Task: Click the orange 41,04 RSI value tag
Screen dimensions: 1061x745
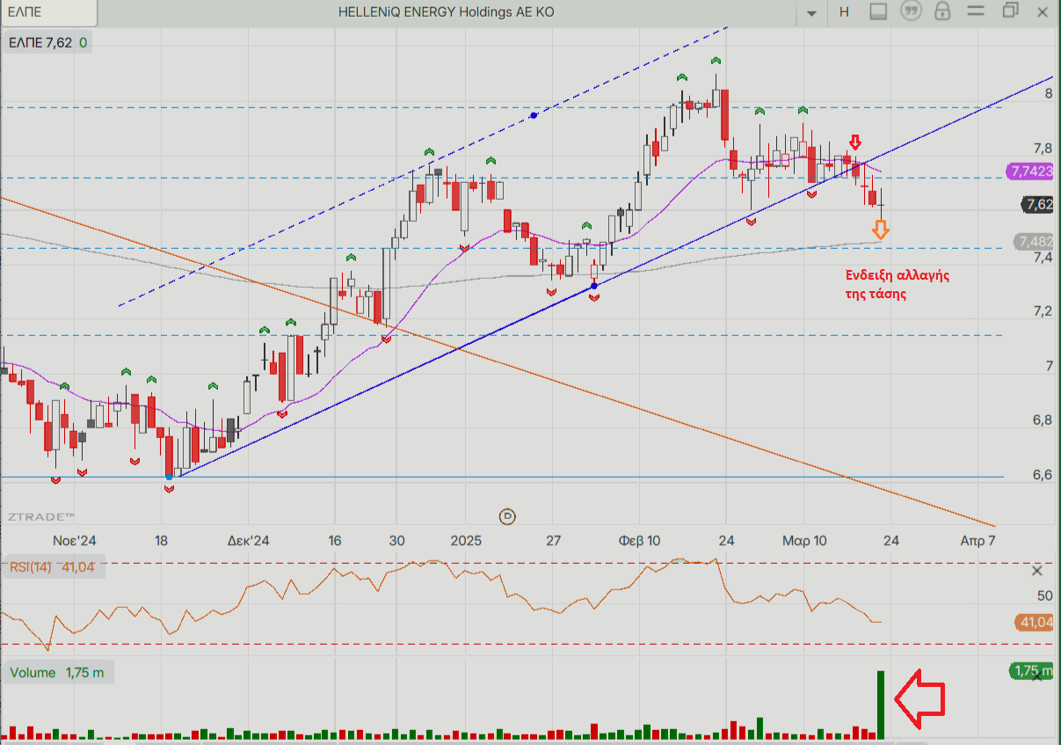Action: (x=1034, y=622)
